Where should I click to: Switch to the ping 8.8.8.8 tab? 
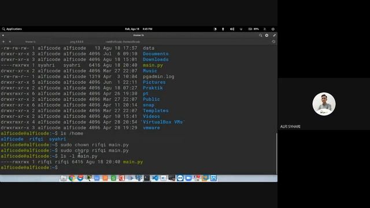pos(77,42)
